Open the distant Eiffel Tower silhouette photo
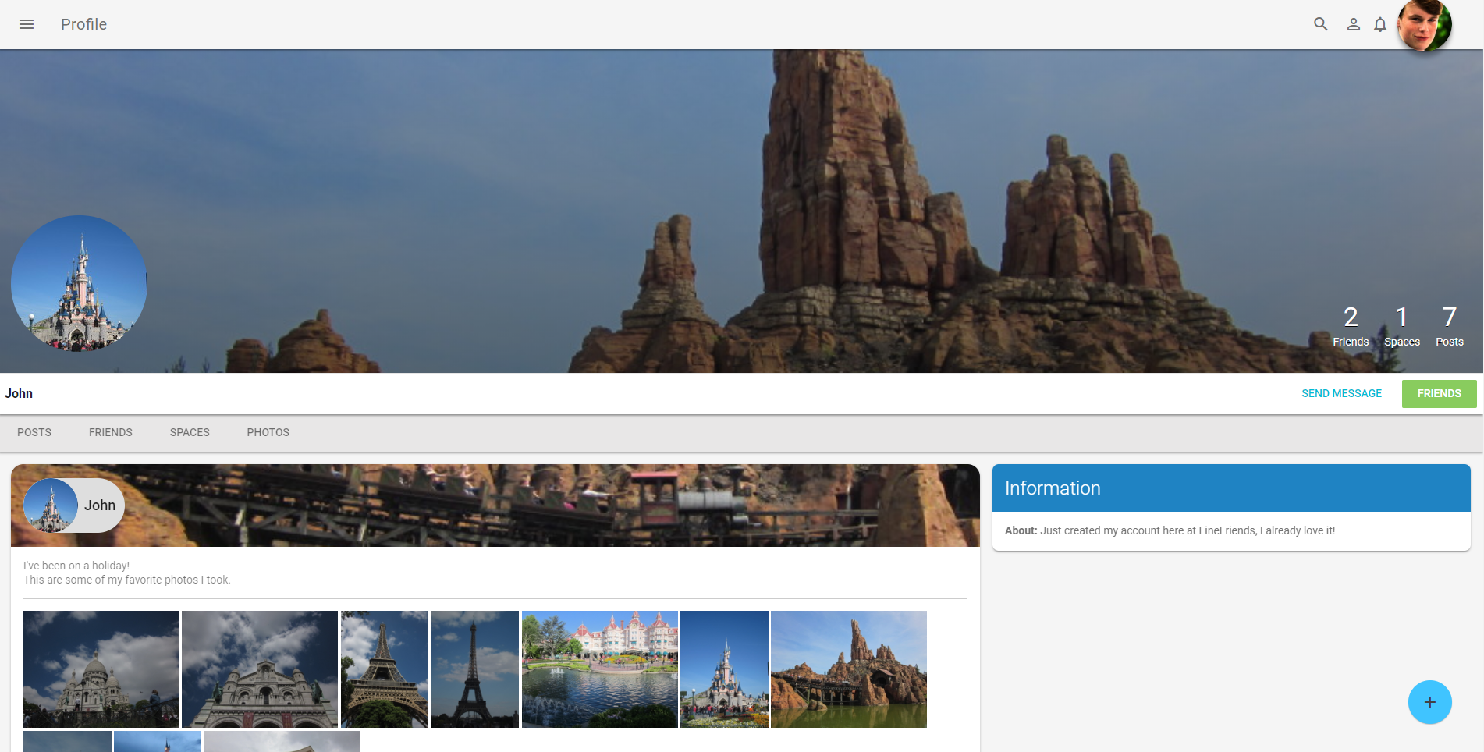 pos(475,669)
